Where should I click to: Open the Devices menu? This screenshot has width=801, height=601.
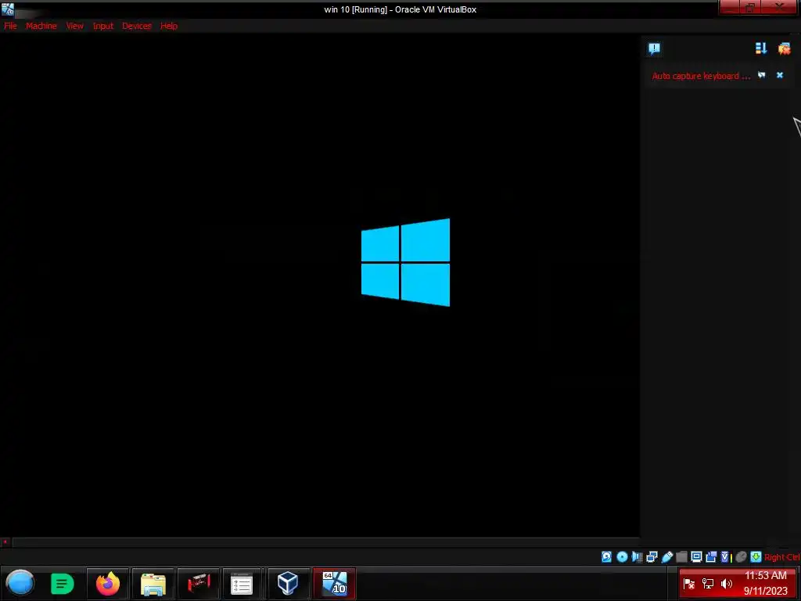[136, 26]
